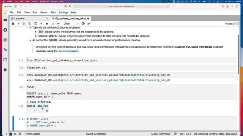This screenshot has height=136, width=243.
Task: Restart the kernel with circular arrow icon
Action: tap(53, 24)
